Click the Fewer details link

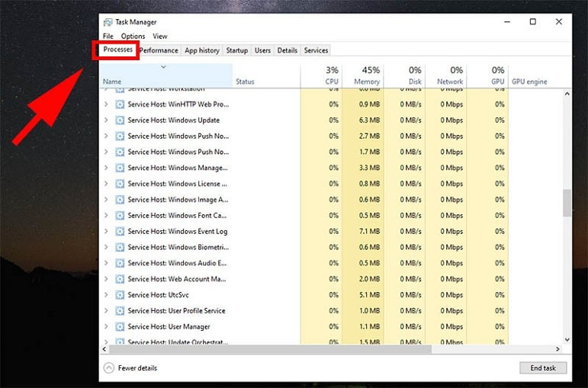137,368
